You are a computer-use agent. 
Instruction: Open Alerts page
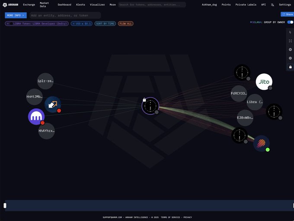click(80, 5)
